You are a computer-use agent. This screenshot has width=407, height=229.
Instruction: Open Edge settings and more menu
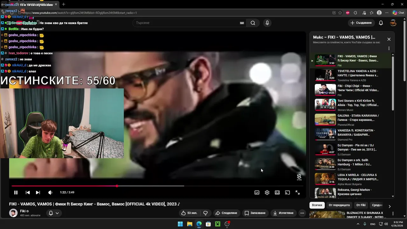[x=387, y=13]
